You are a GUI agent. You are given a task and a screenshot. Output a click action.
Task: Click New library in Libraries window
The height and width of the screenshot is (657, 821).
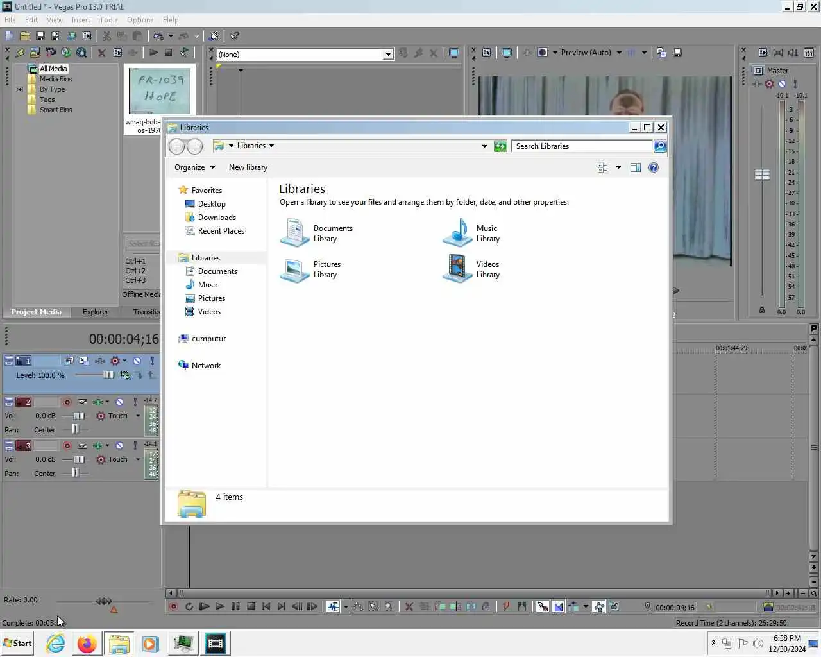point(248,167)
